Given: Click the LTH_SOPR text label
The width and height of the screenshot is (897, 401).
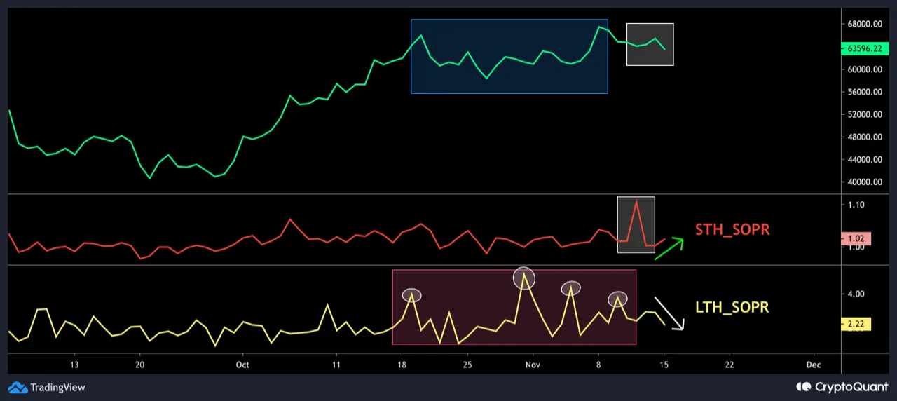Looking at the screenshot, I should point(732,307).
